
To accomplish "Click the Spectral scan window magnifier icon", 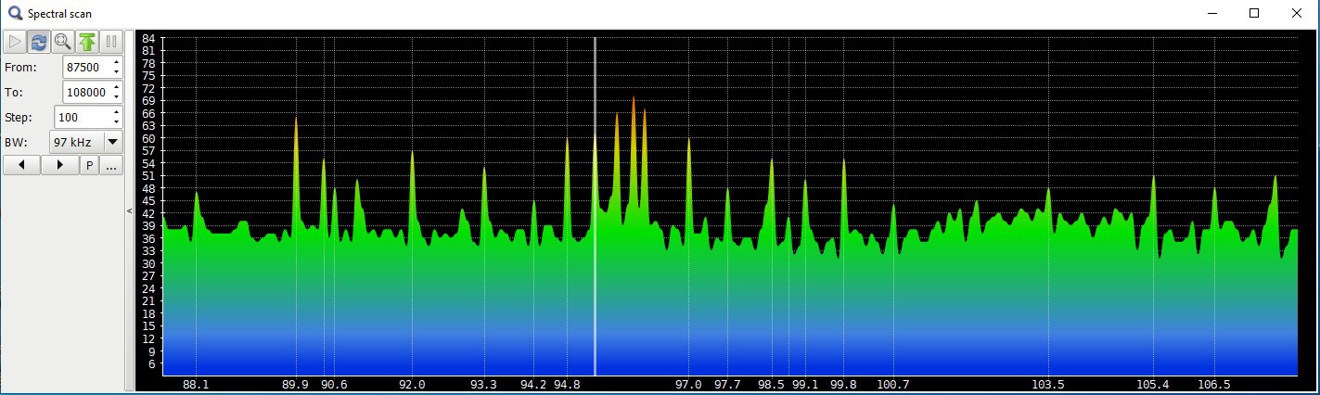I will (x=15, y=13).
